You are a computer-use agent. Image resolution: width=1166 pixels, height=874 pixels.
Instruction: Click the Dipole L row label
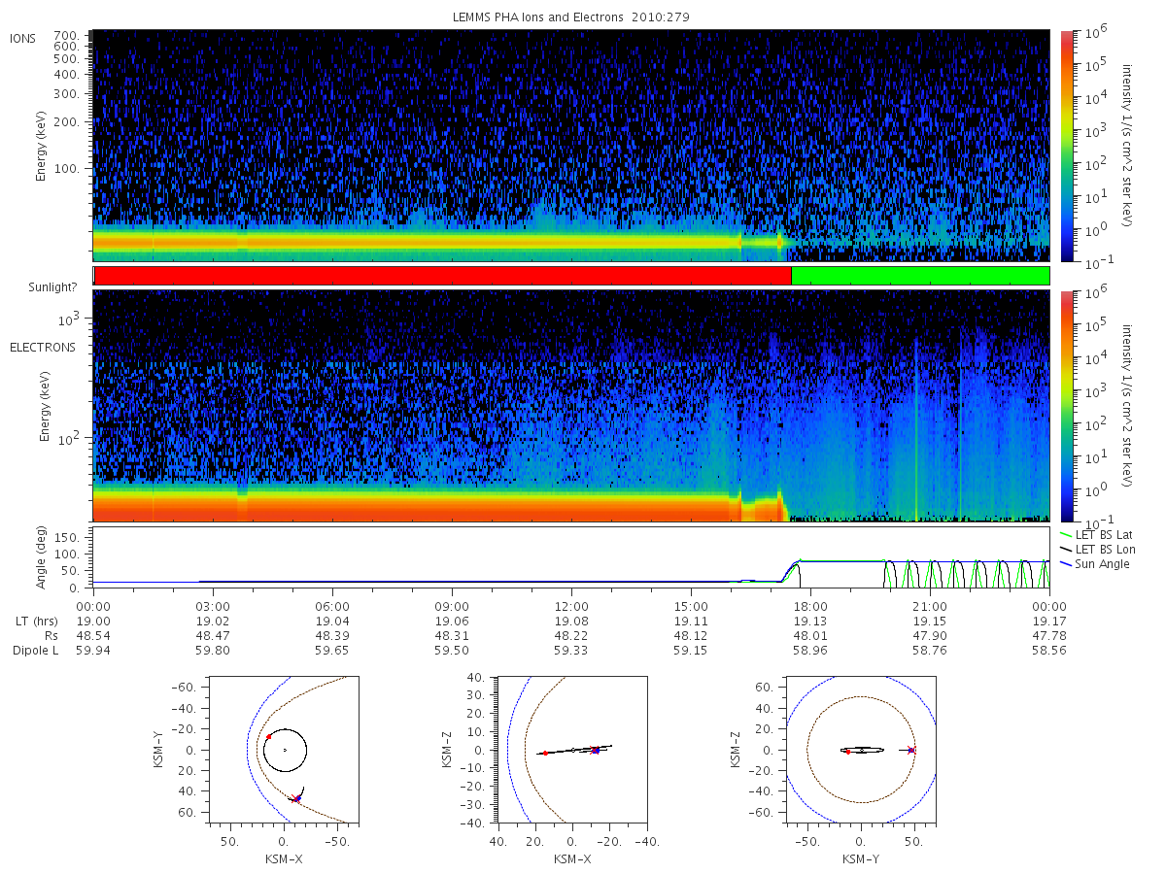point(36,651)
